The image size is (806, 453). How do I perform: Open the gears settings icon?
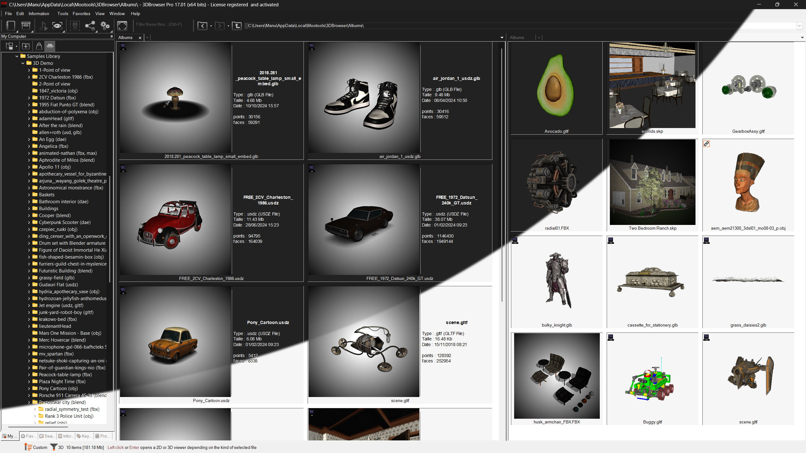click(x=105, y=25)
